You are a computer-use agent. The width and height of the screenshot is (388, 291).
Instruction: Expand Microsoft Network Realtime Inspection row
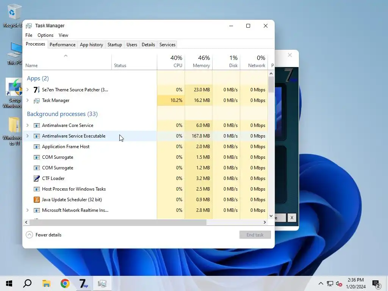tap(27, 210)
